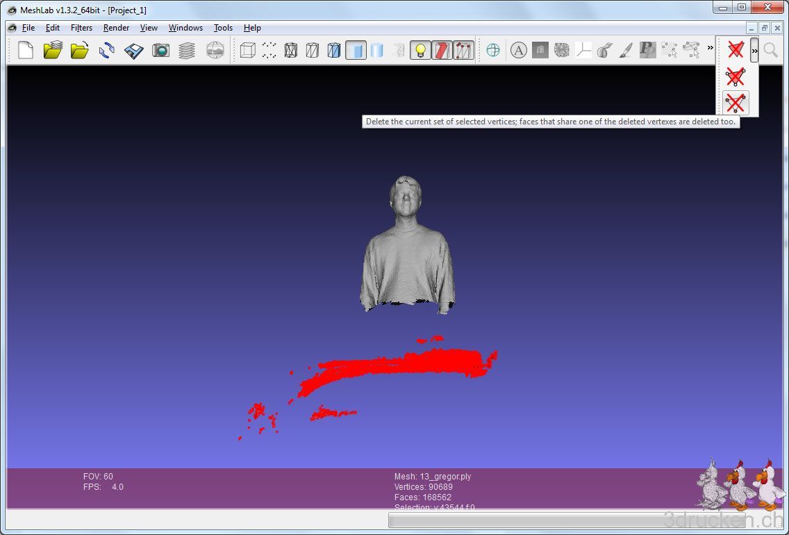Click the 'Faces: 168562' text
Screen dimensions: 789x535
(x=423, y=497)
